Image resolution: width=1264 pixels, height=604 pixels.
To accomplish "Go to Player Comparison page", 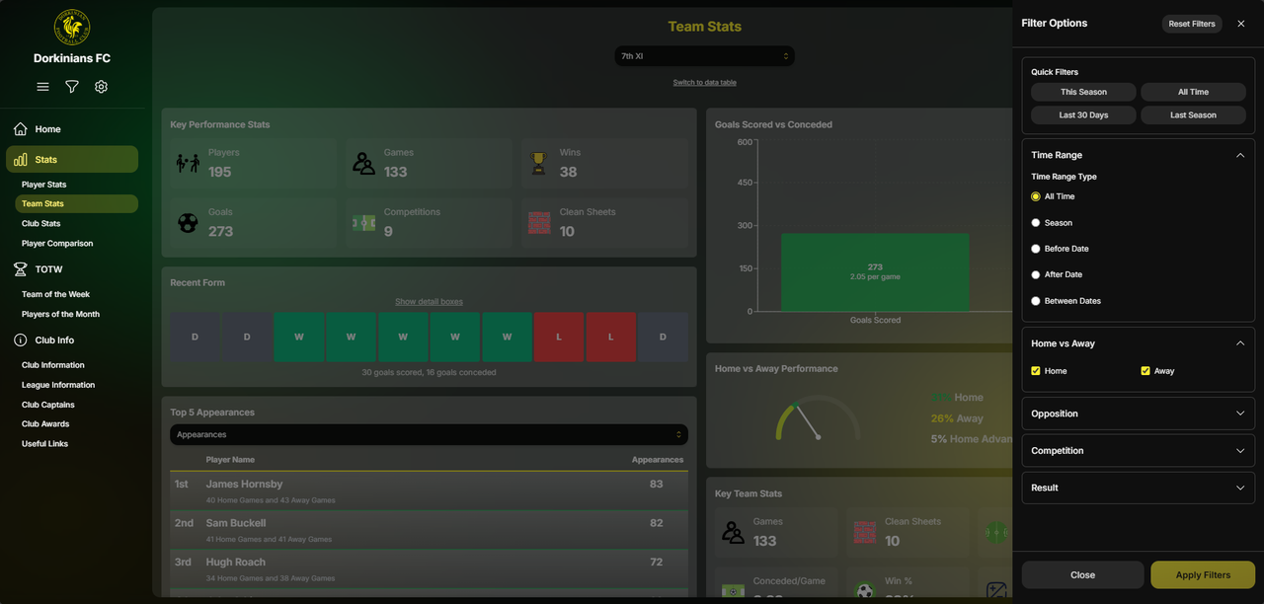I will pyautogui.click(x=57, y=244).
